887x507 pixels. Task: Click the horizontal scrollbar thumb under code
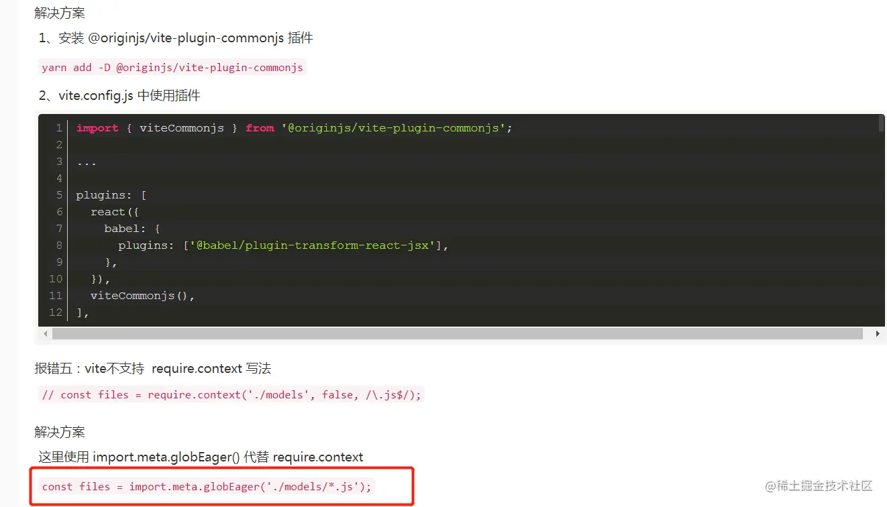pos(458,334)
